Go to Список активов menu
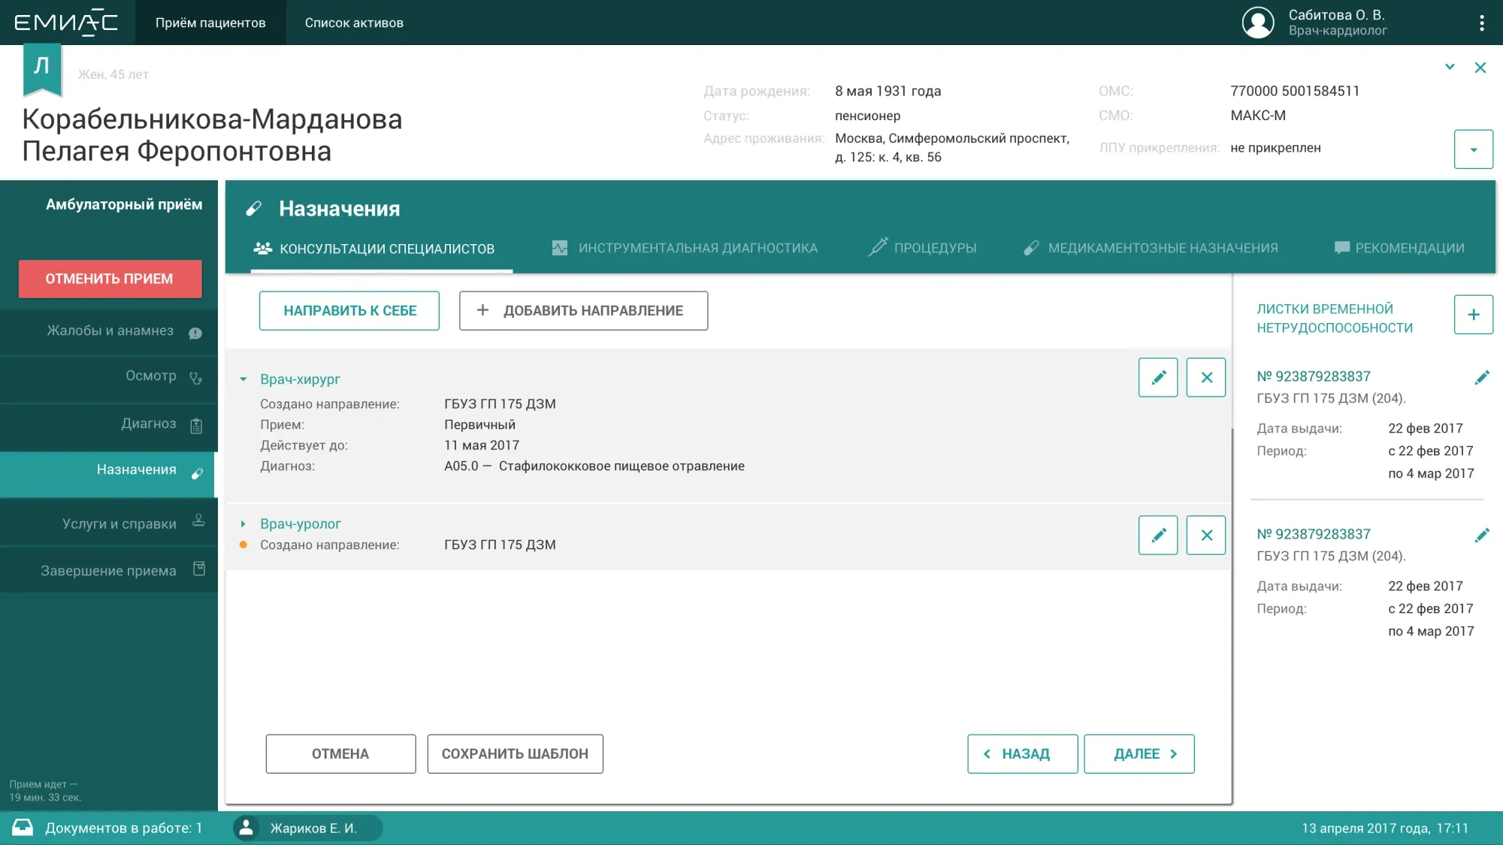1503x845 pixels. coord(354,23)
